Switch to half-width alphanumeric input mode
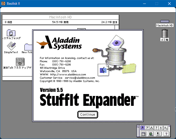 [161, 128]
